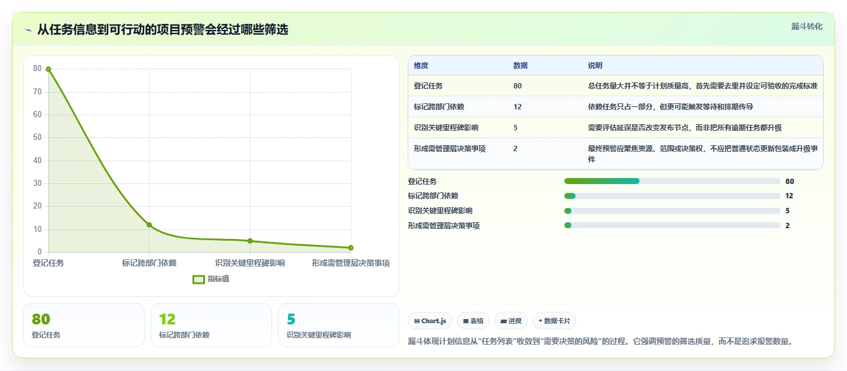This screenshot has width=847, height=371.
Task: Click the value 5 beside the progress bar
Action: tap(787, 211)
